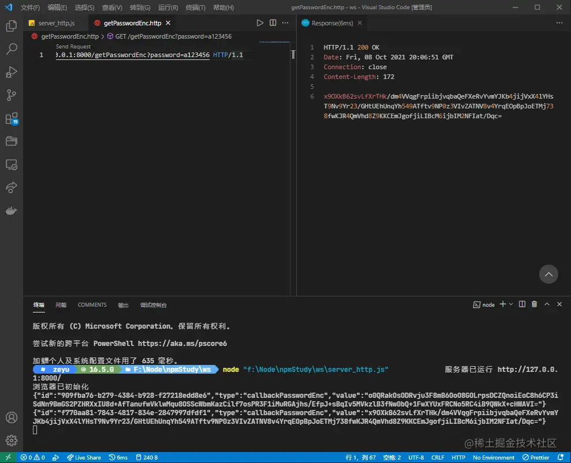This screenshot has height=463, width=571.
Task: Close the terminal panel
Action: tap(559, 304)
